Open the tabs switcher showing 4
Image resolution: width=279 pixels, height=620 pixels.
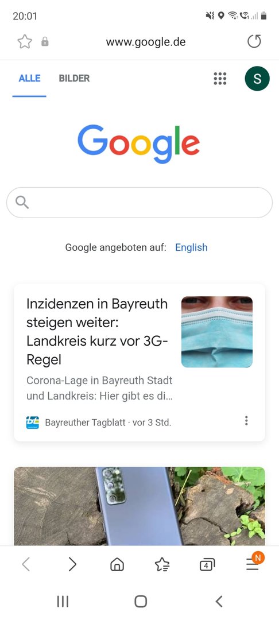pyautogui.click(x=207, y=565)
